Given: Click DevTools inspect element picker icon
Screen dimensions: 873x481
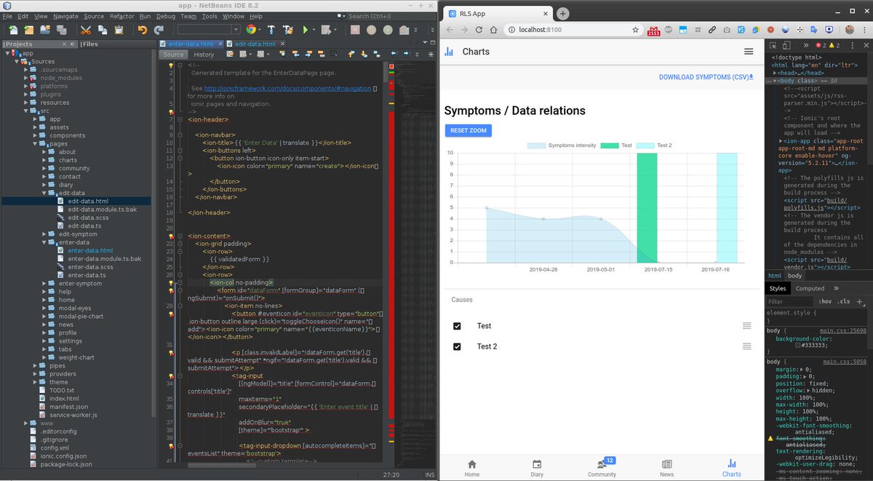Looking at the screenshot, I should tap(774, 45).
